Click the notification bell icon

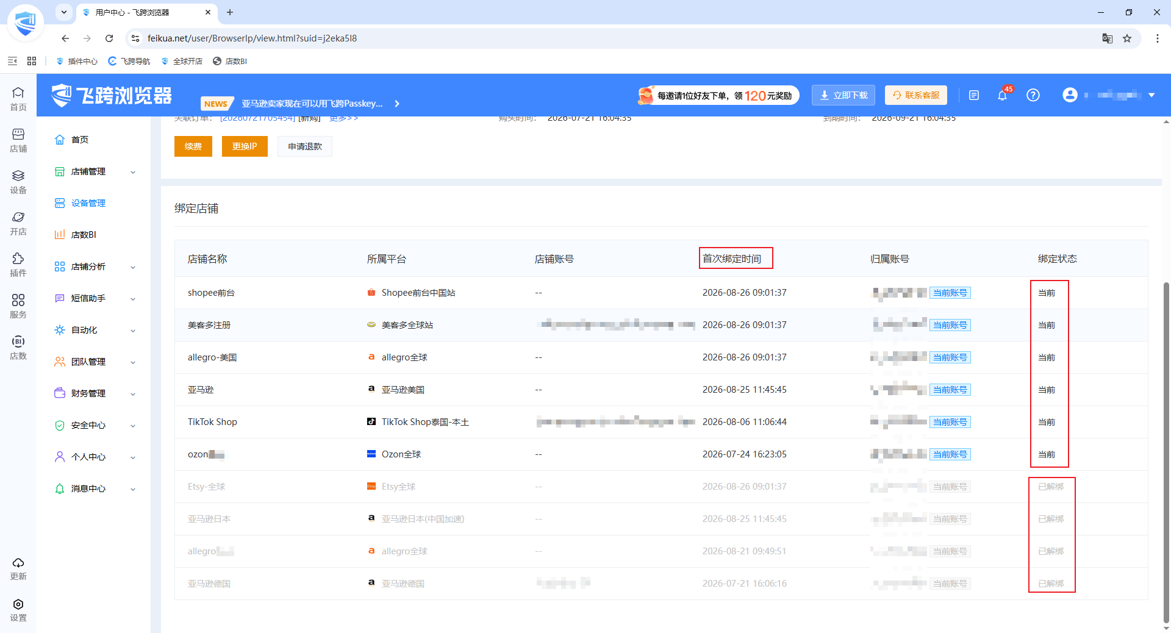(x=1002, y=95)
